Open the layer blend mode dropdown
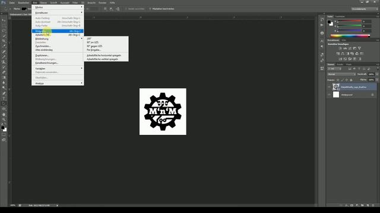Viewport: 380px width, 213px height. click(341, 75)
